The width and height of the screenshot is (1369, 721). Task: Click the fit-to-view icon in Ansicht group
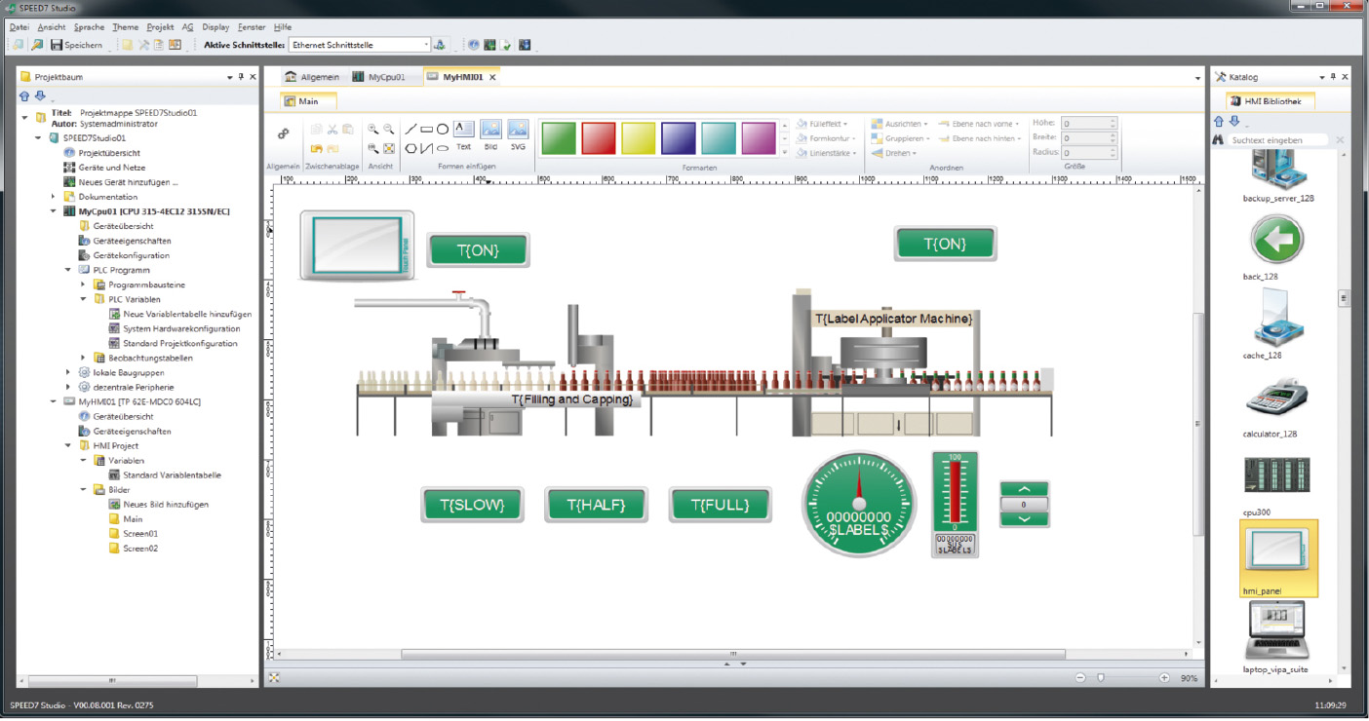(x=389, y=148)
